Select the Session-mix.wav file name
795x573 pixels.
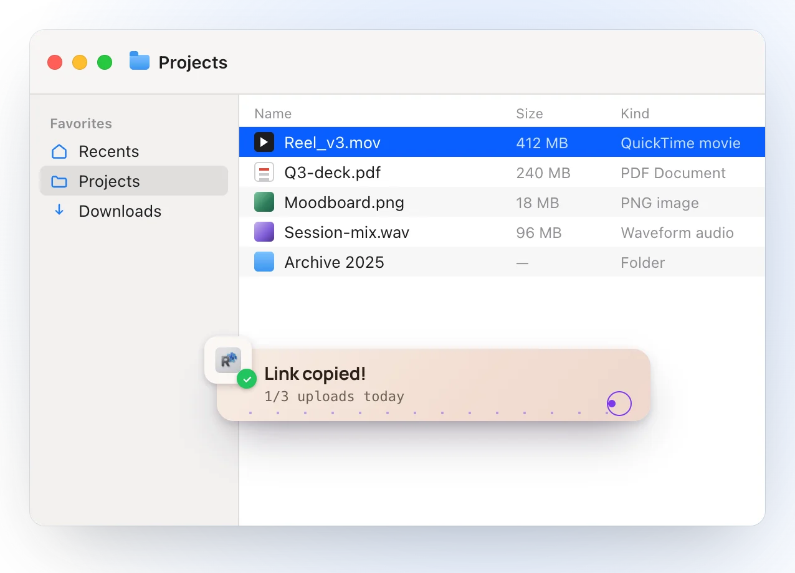click(x=346, y=233)
